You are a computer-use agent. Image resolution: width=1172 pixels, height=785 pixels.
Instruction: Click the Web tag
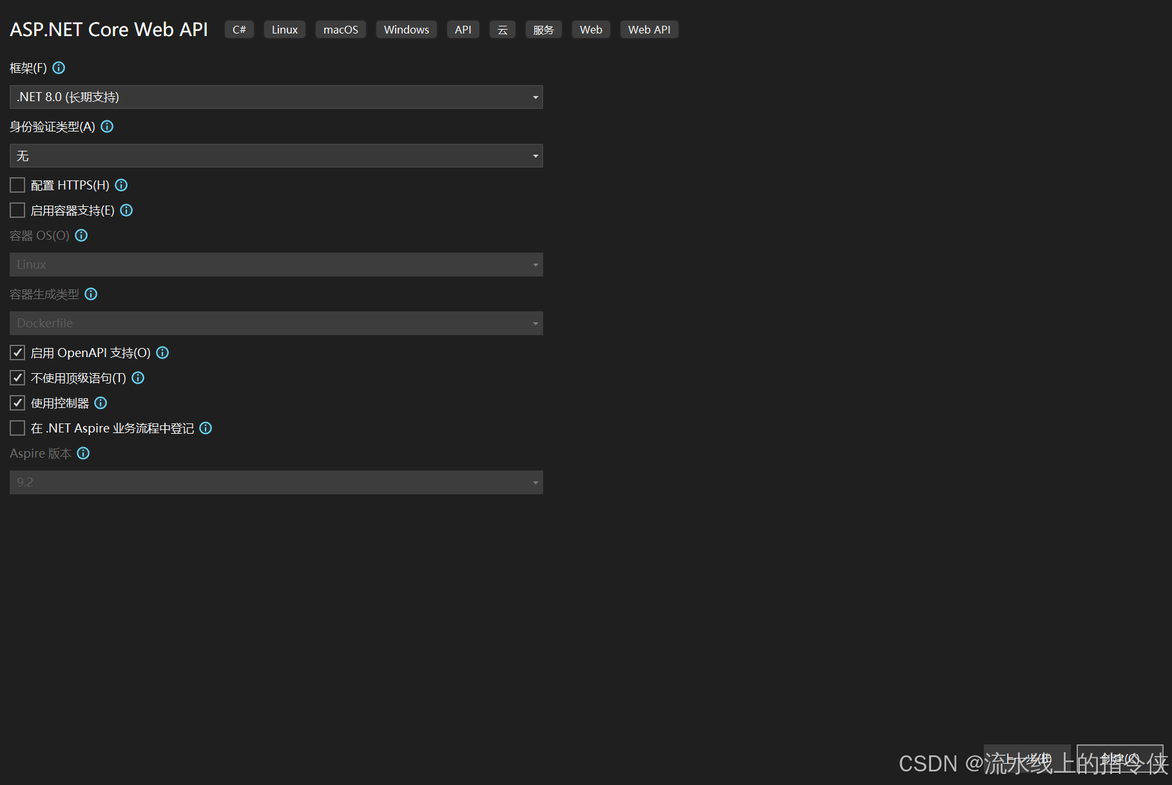[591, 30]
